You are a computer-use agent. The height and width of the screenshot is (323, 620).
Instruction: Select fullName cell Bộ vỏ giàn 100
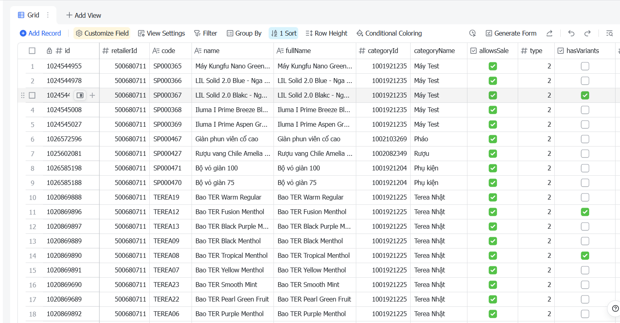click(x=315, y=168)
